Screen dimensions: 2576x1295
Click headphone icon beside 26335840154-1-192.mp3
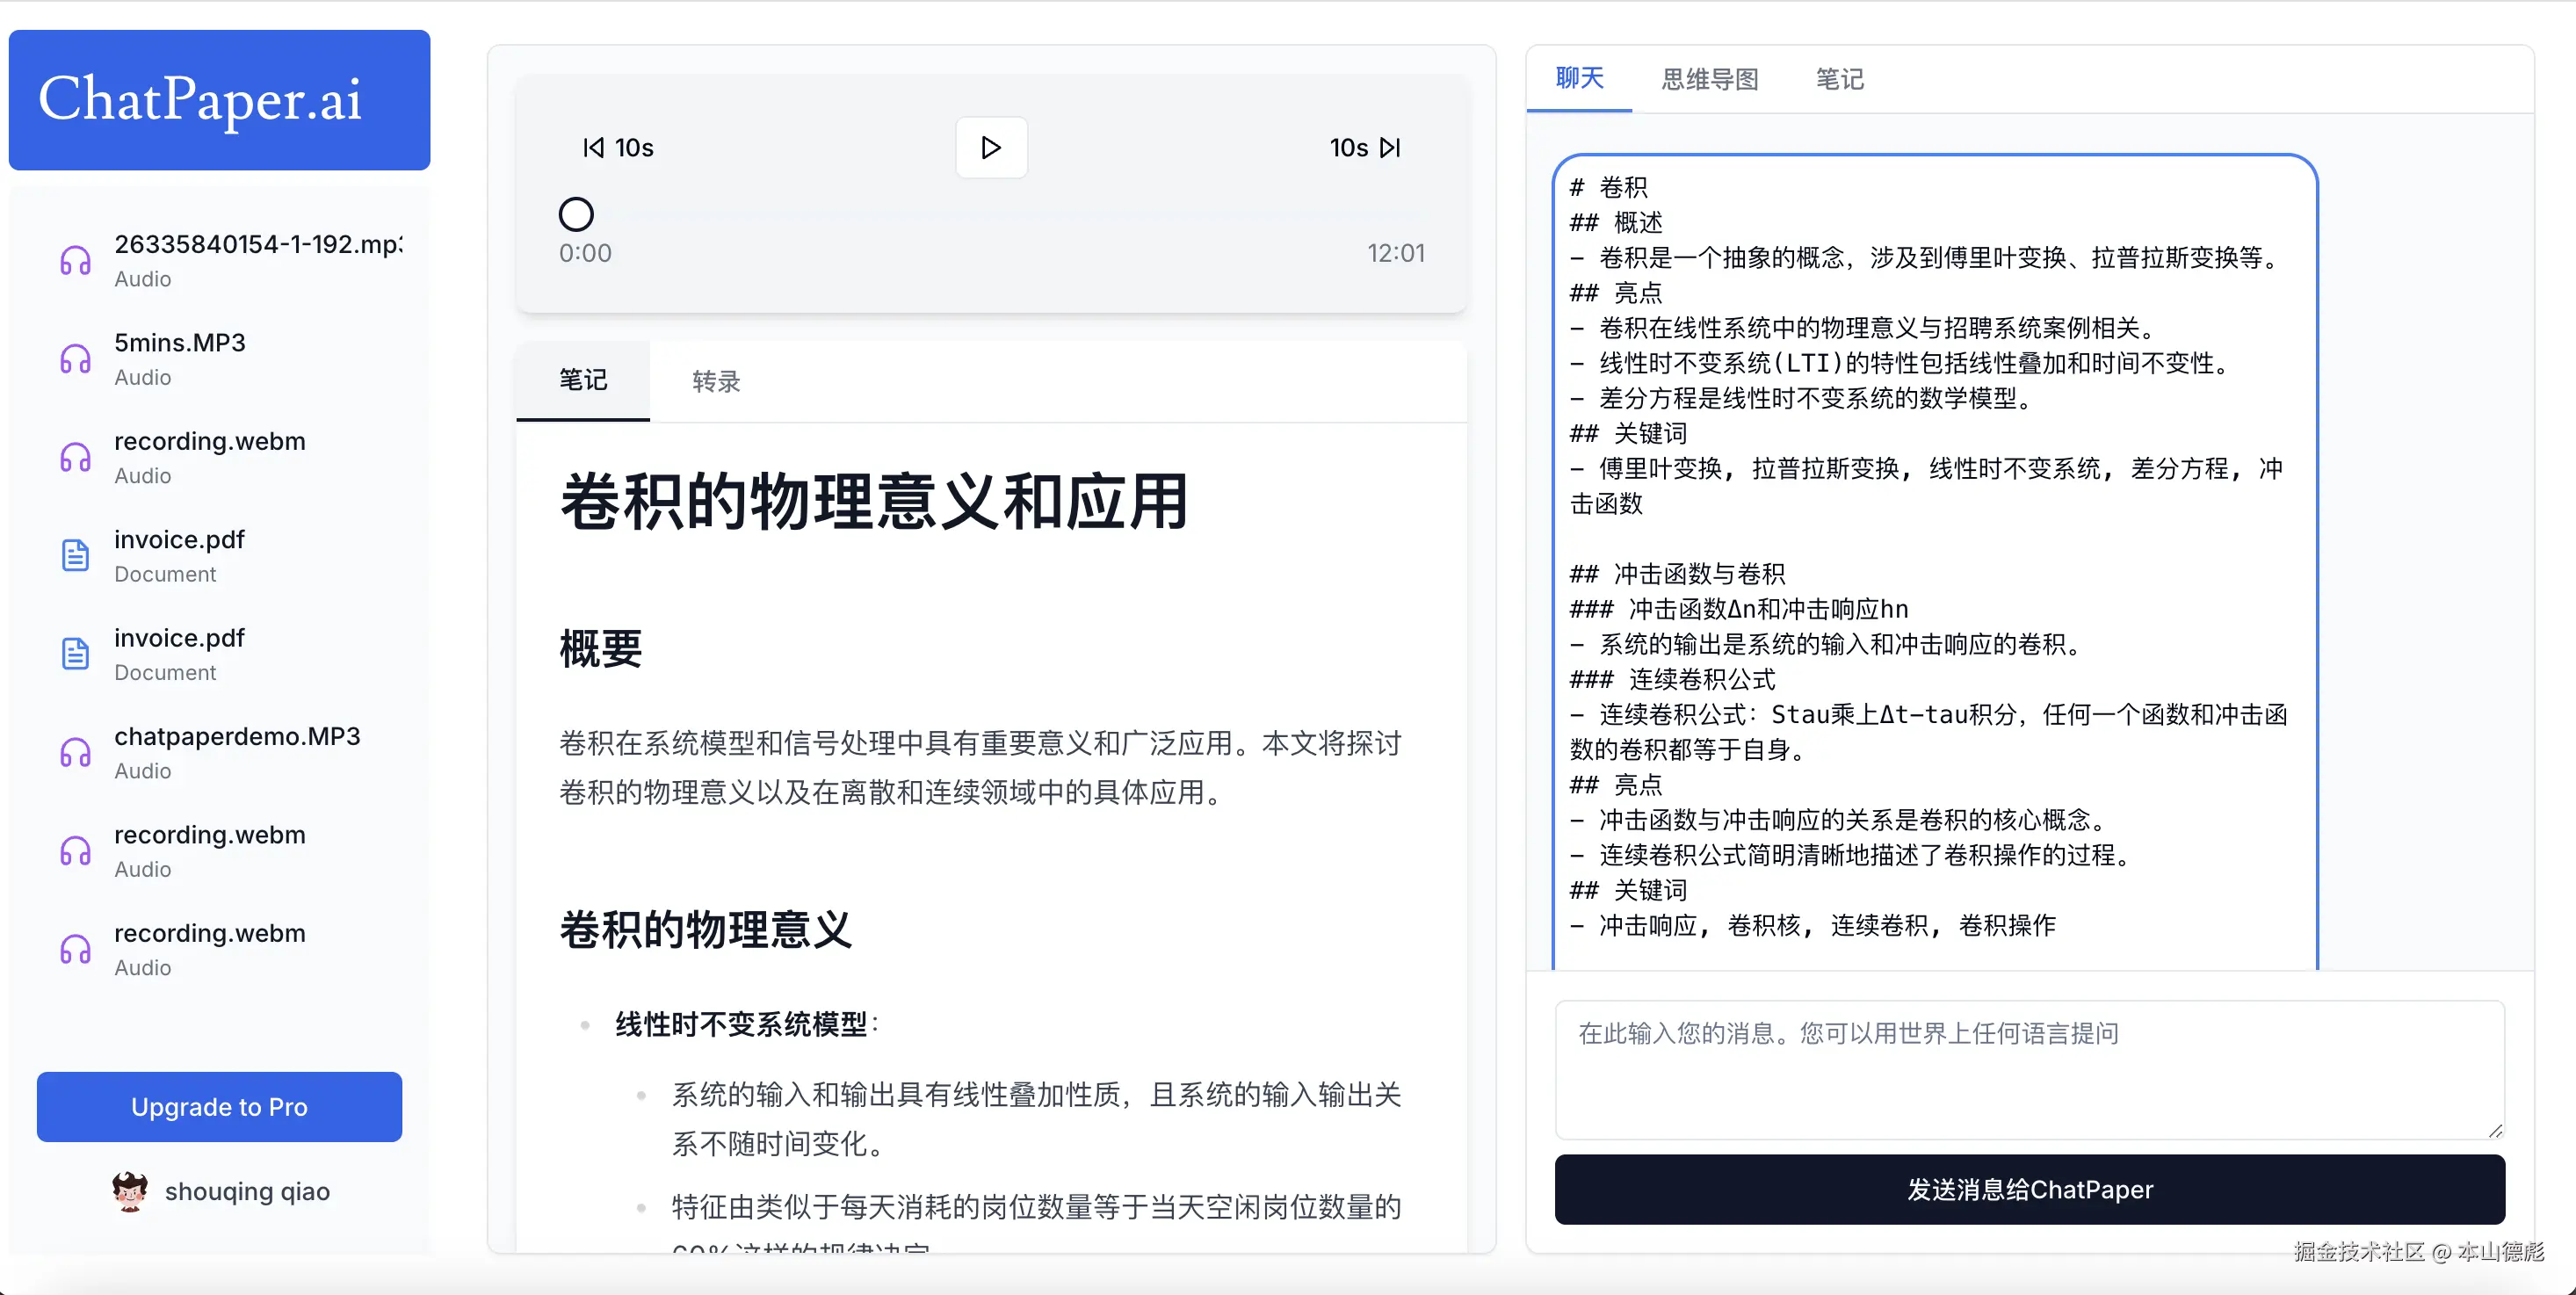(76, 260)
